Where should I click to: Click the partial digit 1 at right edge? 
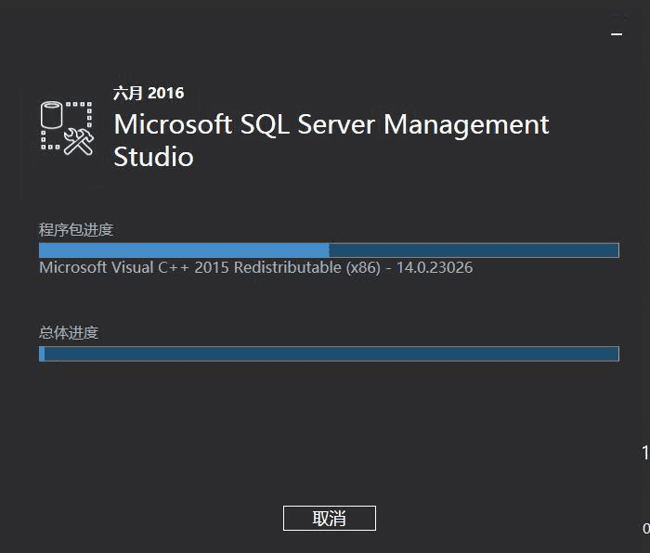click(x=644, y=453)
